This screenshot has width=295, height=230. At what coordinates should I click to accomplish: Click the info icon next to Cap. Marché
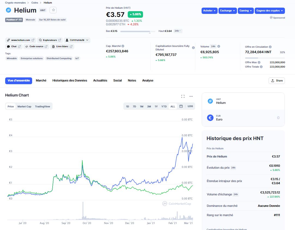(123, 46)
